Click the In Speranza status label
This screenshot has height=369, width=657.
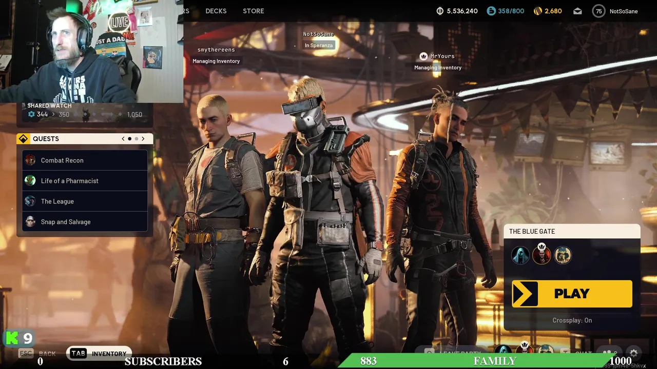319,45
